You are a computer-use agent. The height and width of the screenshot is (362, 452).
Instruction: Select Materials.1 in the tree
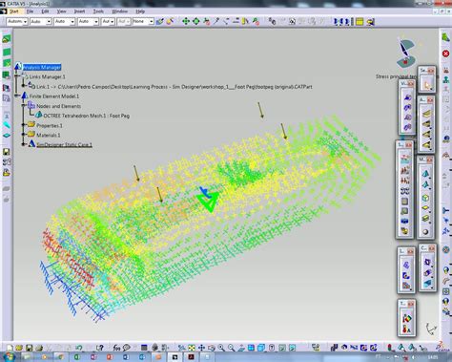[49, 135]
